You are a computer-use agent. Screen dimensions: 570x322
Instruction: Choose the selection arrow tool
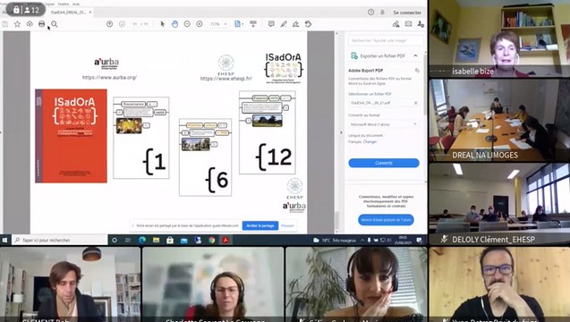tap(163, 24)
